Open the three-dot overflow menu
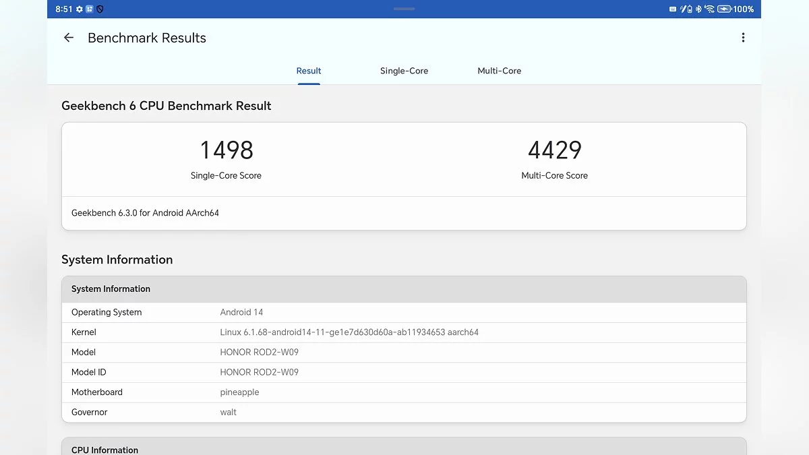This screenshot has width=809, height=455. tap(743, 38)
